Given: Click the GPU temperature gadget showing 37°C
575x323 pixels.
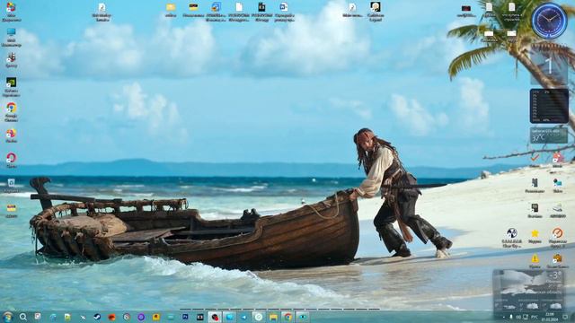Looking at the screenshot, I should click(x=549, y=135).
